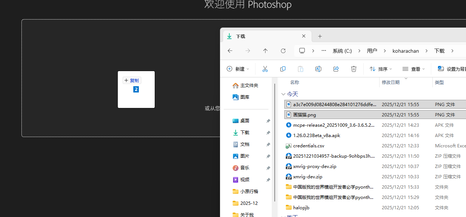Go back in the Explorer window

coord(230,51)
